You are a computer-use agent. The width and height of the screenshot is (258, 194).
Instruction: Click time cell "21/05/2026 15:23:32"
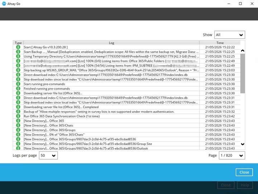pos(220,112)
